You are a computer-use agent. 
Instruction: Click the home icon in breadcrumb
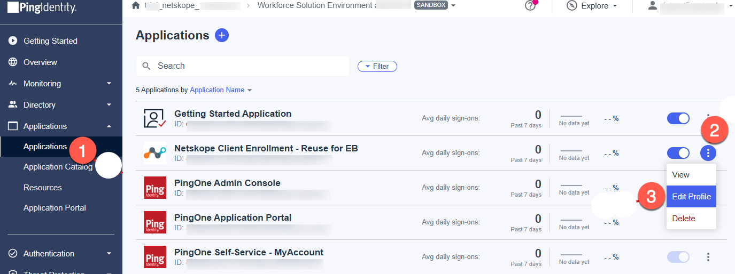tap(136, 5)
